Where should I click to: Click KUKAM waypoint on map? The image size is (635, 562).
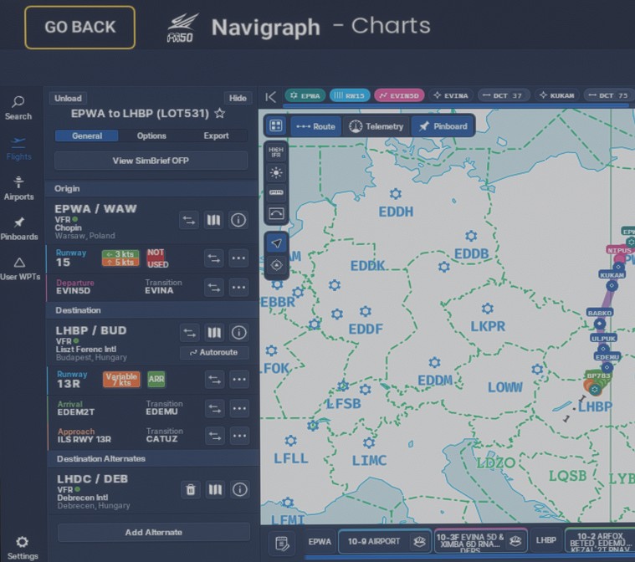click(x=612, y=286)
